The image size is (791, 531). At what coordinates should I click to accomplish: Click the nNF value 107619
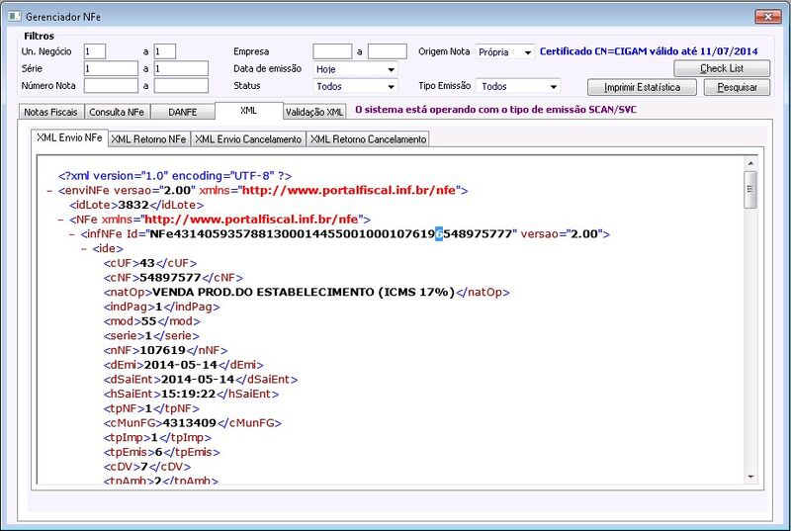pyautogui.click(x=162, y=350)
